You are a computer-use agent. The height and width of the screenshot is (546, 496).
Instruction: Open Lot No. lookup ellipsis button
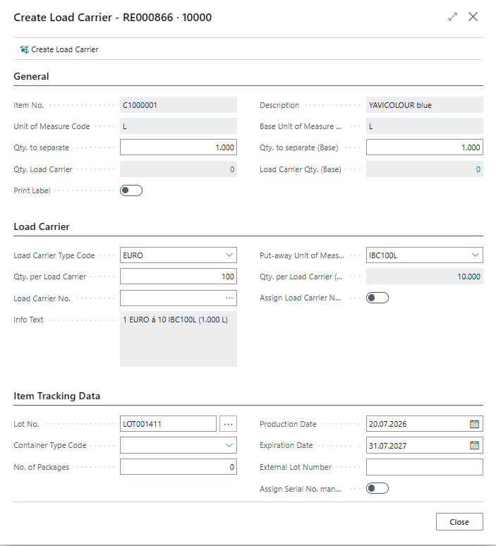click(x=228, y=424)
